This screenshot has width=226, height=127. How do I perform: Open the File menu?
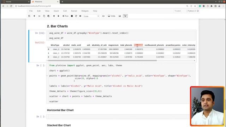(31, 11)
